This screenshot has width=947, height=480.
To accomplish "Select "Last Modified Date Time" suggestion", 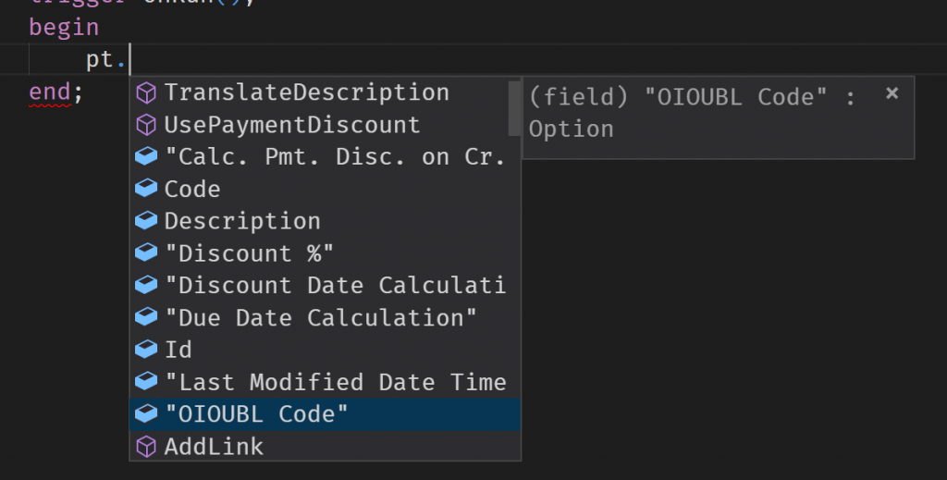I will pos(334,382).
